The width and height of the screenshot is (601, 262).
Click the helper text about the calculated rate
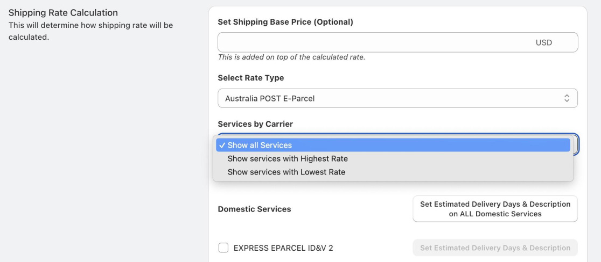(291, 57)
